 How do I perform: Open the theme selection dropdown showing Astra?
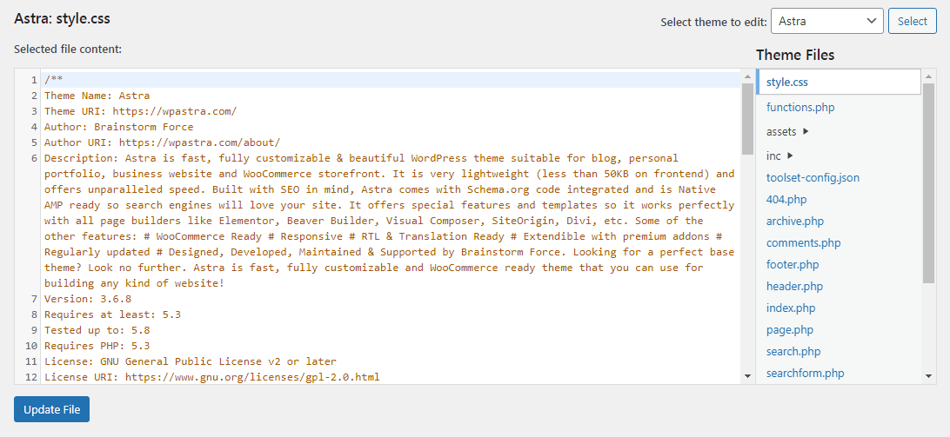[826, 21]
